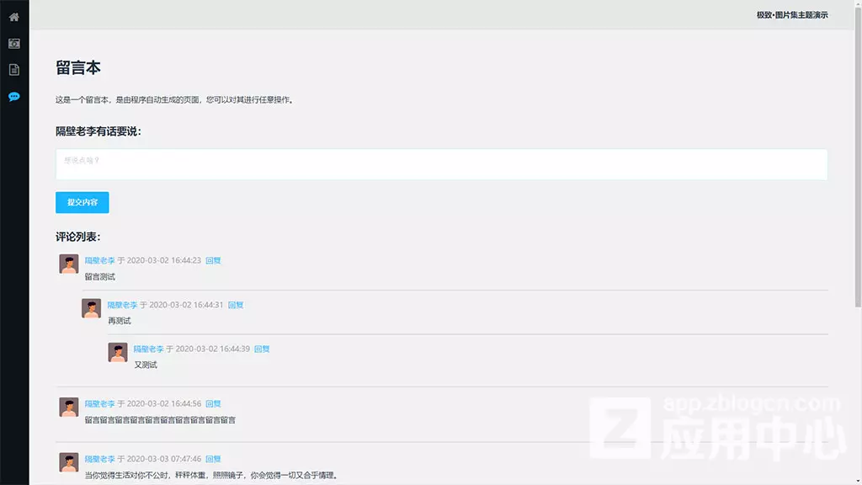Select the document page icon in the sidebar

pos(14,70)
